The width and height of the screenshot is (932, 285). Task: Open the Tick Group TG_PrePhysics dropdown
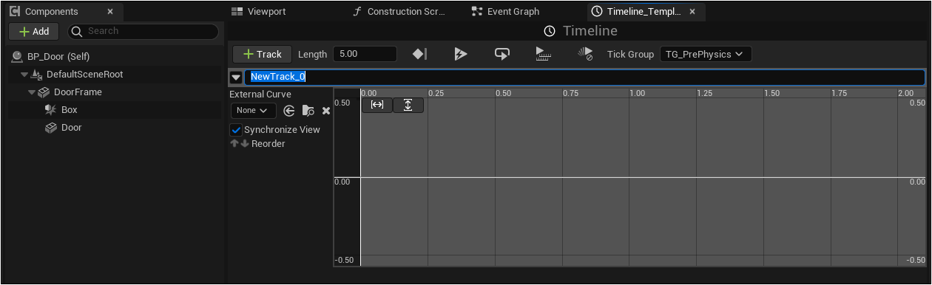706,54
